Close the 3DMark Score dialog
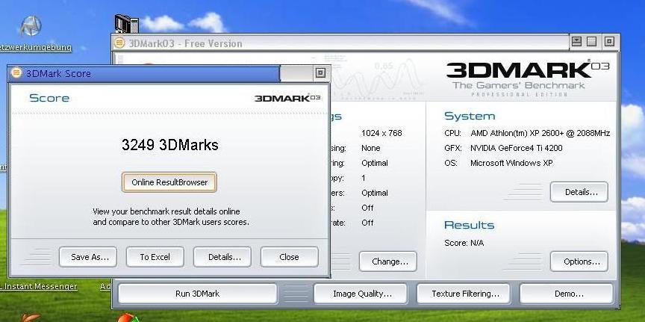Image resolution: width=645 pixels, height=322 pixels. click(x=289, y=257)
